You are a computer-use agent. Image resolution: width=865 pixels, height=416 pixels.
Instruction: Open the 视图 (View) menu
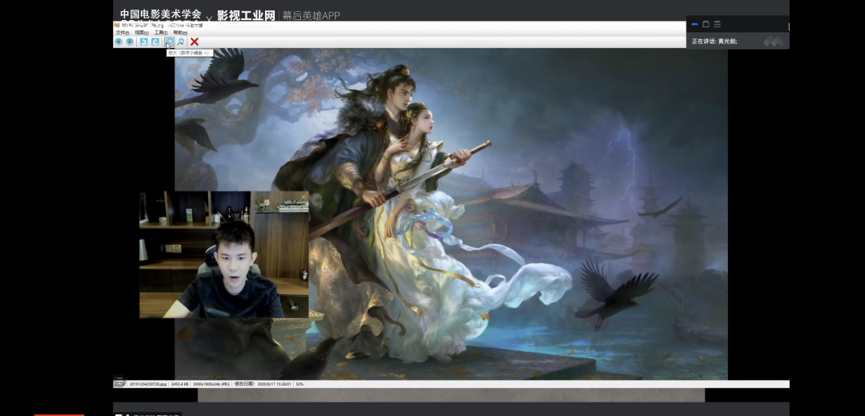pyautogui.click(x=142, y=33)
